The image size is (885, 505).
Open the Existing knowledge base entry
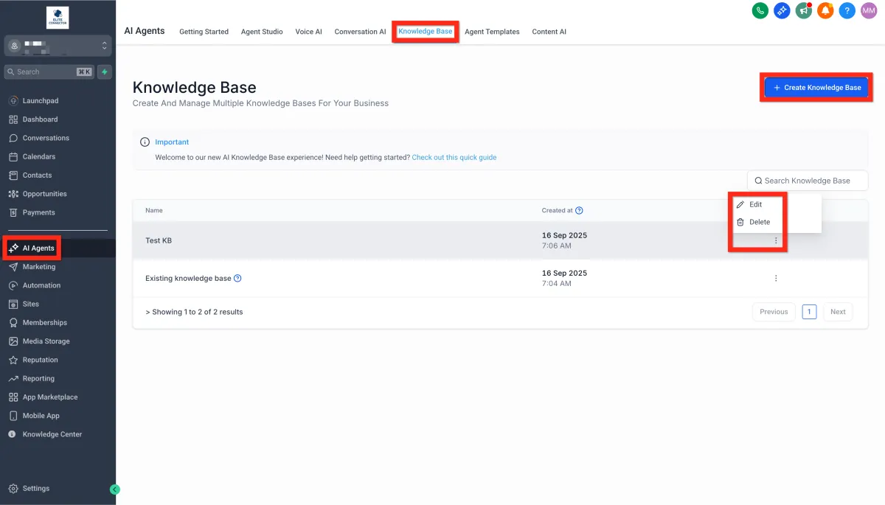click(188, 279)
